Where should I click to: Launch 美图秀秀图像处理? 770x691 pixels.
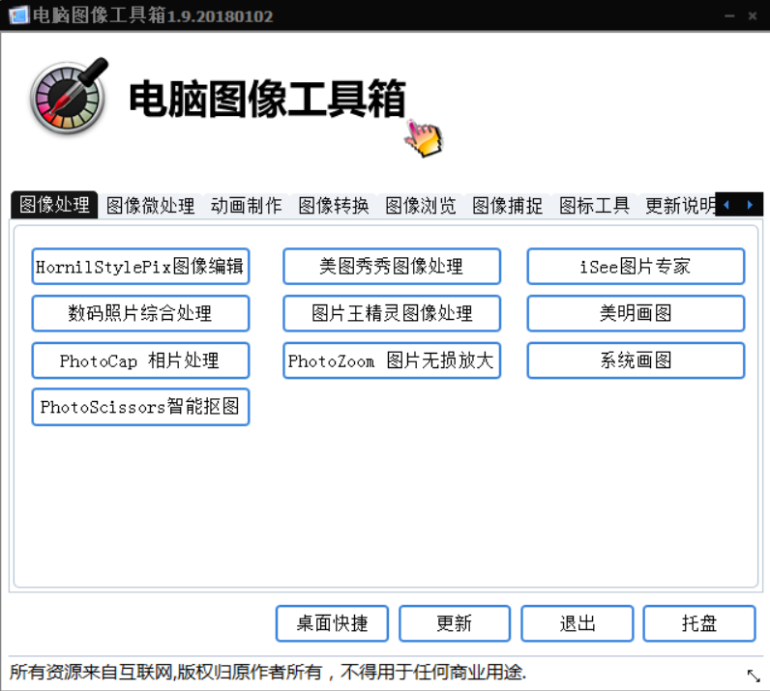point(392,267)
